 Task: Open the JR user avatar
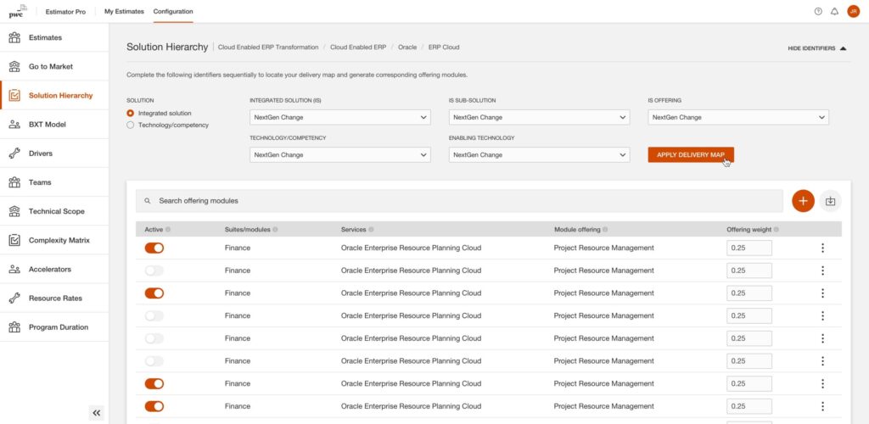854,12
